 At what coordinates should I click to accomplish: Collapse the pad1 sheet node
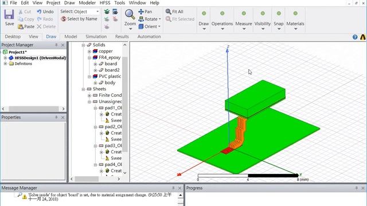tap(95, 108)
